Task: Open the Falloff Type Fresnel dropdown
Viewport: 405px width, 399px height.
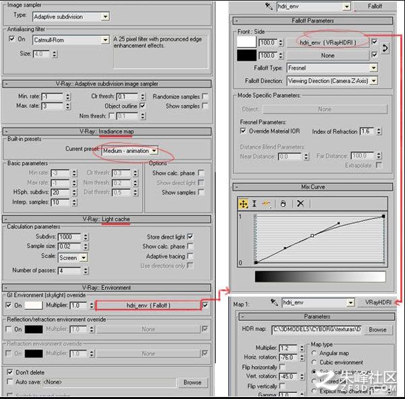Action: point(373,68)
